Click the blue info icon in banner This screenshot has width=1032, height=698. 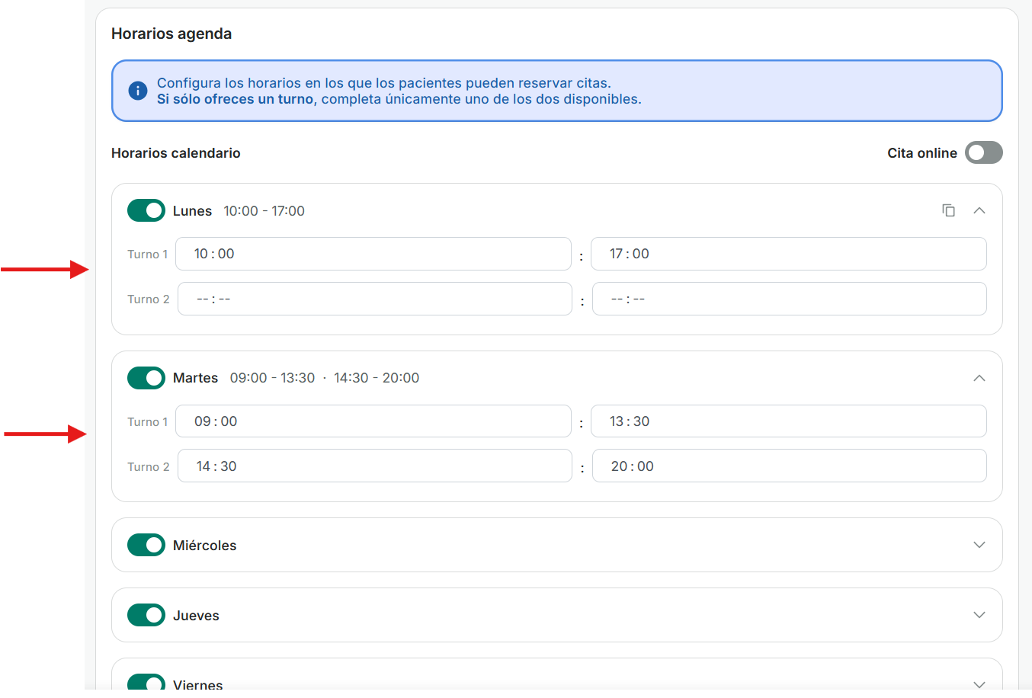pyautogui.click(x=137, y=91)
